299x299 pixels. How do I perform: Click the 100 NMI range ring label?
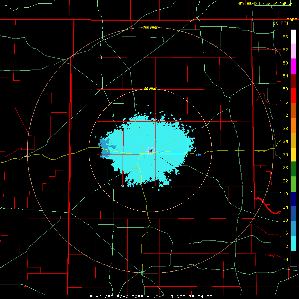coord(150,28)
